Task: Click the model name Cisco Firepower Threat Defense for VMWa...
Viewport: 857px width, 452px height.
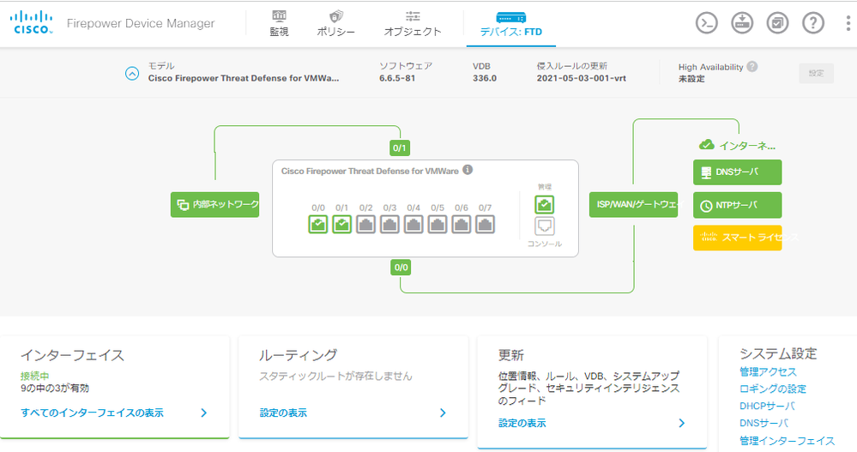Action: pyautogui.click(x=244, y=78)
